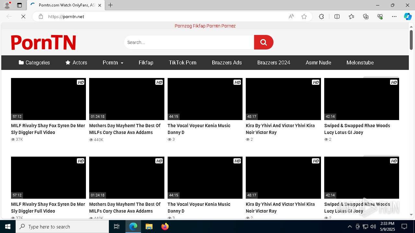
Task: Open the volume control icon
Action: click(x=373, y=227)
